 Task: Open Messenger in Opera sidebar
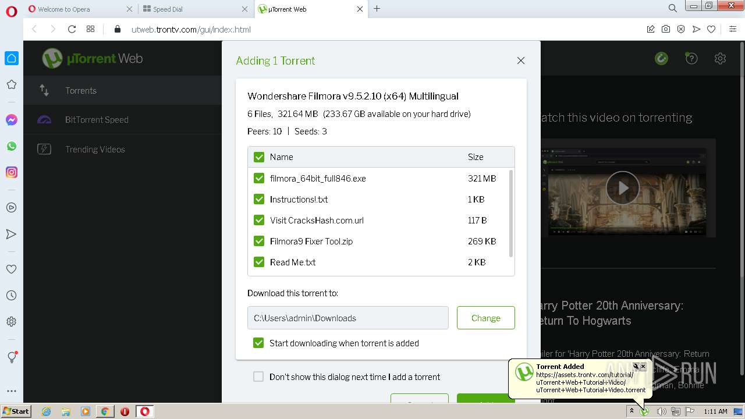click(12, 120)
